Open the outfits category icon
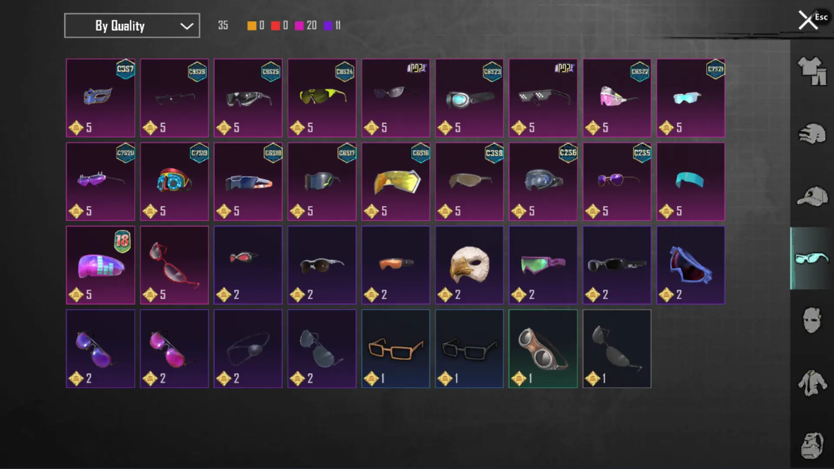This screenshot has height=469, width=834. (812, 71)
